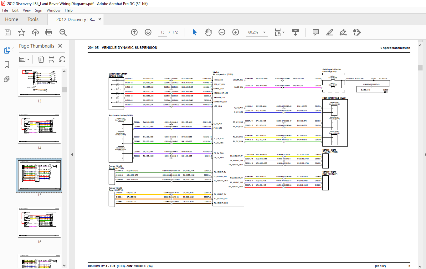Click the thumbnails panel scrollbar thumb

point(64,90)
